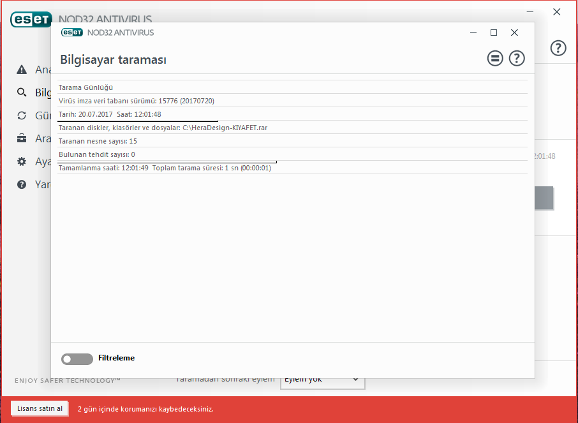Minimize the scan log window
This screenshot has width=578, height=423.
473,33
